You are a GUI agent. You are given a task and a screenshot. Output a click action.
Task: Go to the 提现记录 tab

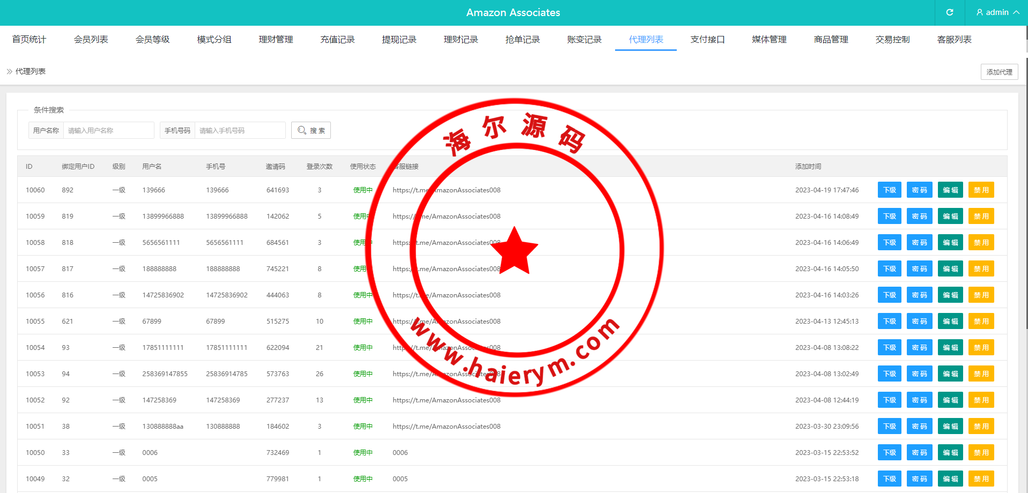[399, 39]
